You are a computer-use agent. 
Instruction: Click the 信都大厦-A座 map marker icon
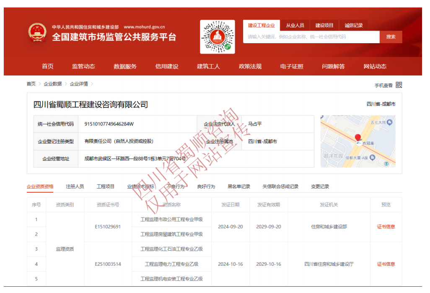click(372, 158)
